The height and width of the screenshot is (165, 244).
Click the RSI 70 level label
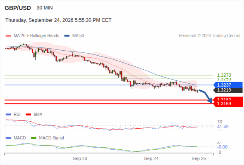[x=220, y=122]
